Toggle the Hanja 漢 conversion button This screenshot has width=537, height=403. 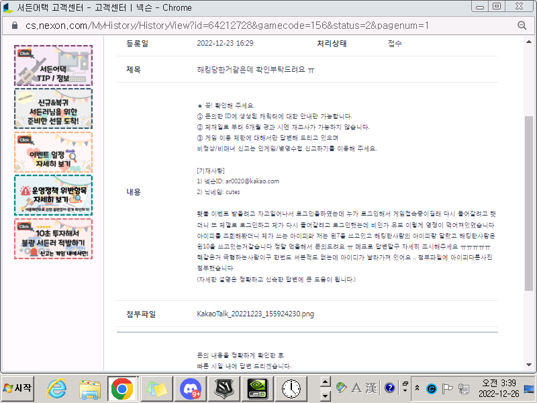pos(371,388)
